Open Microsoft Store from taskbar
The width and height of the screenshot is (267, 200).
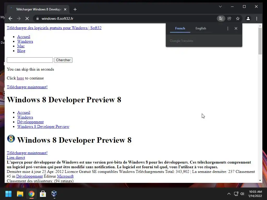pos(43,194)
